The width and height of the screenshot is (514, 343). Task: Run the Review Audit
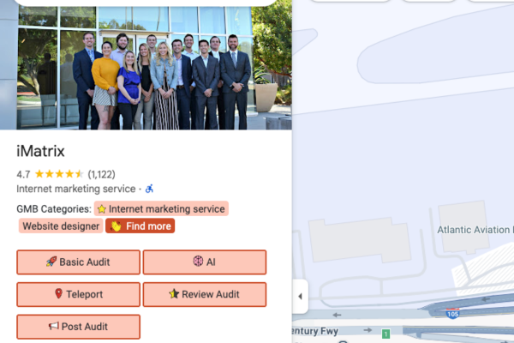tap(205, 294)
